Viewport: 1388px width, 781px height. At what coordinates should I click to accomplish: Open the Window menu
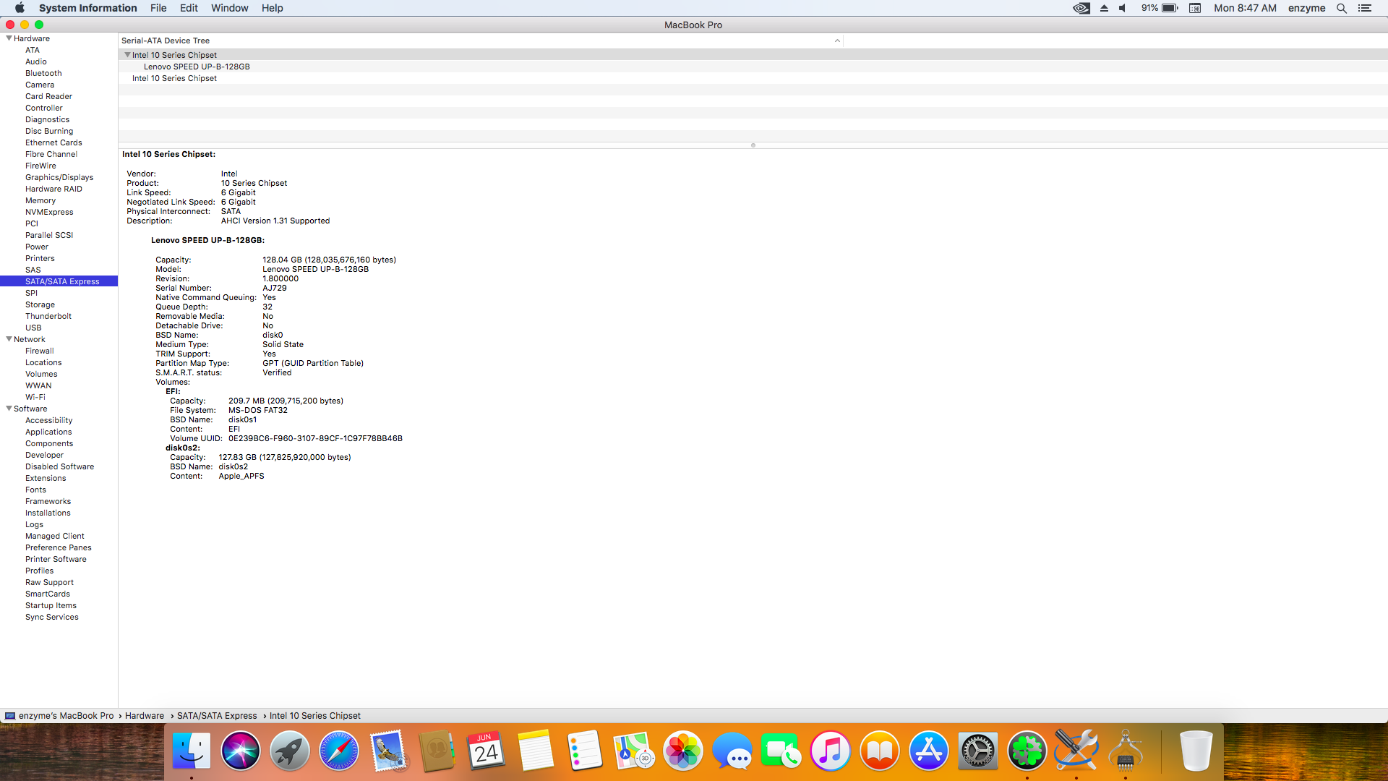[229, 8]
